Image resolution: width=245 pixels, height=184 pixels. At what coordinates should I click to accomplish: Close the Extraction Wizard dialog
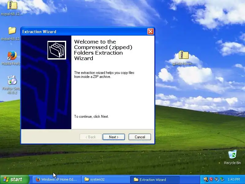tap(150, 32)
